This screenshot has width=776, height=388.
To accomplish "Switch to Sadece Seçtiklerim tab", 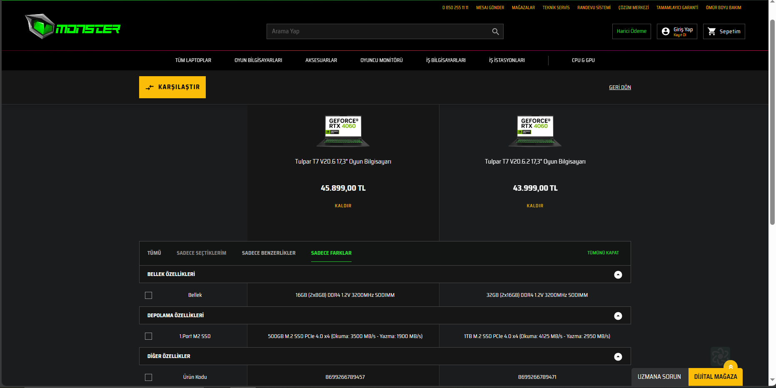I will [x=202, y=253].
